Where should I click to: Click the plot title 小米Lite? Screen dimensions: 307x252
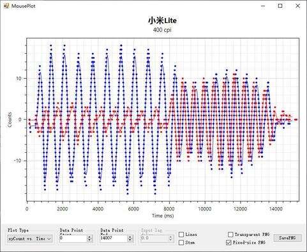(x=162, y=20)
